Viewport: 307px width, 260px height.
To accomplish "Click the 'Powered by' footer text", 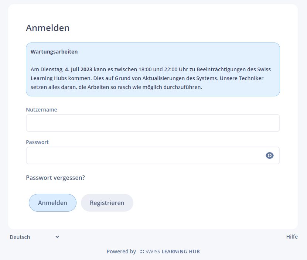I will tap(121, 252).
